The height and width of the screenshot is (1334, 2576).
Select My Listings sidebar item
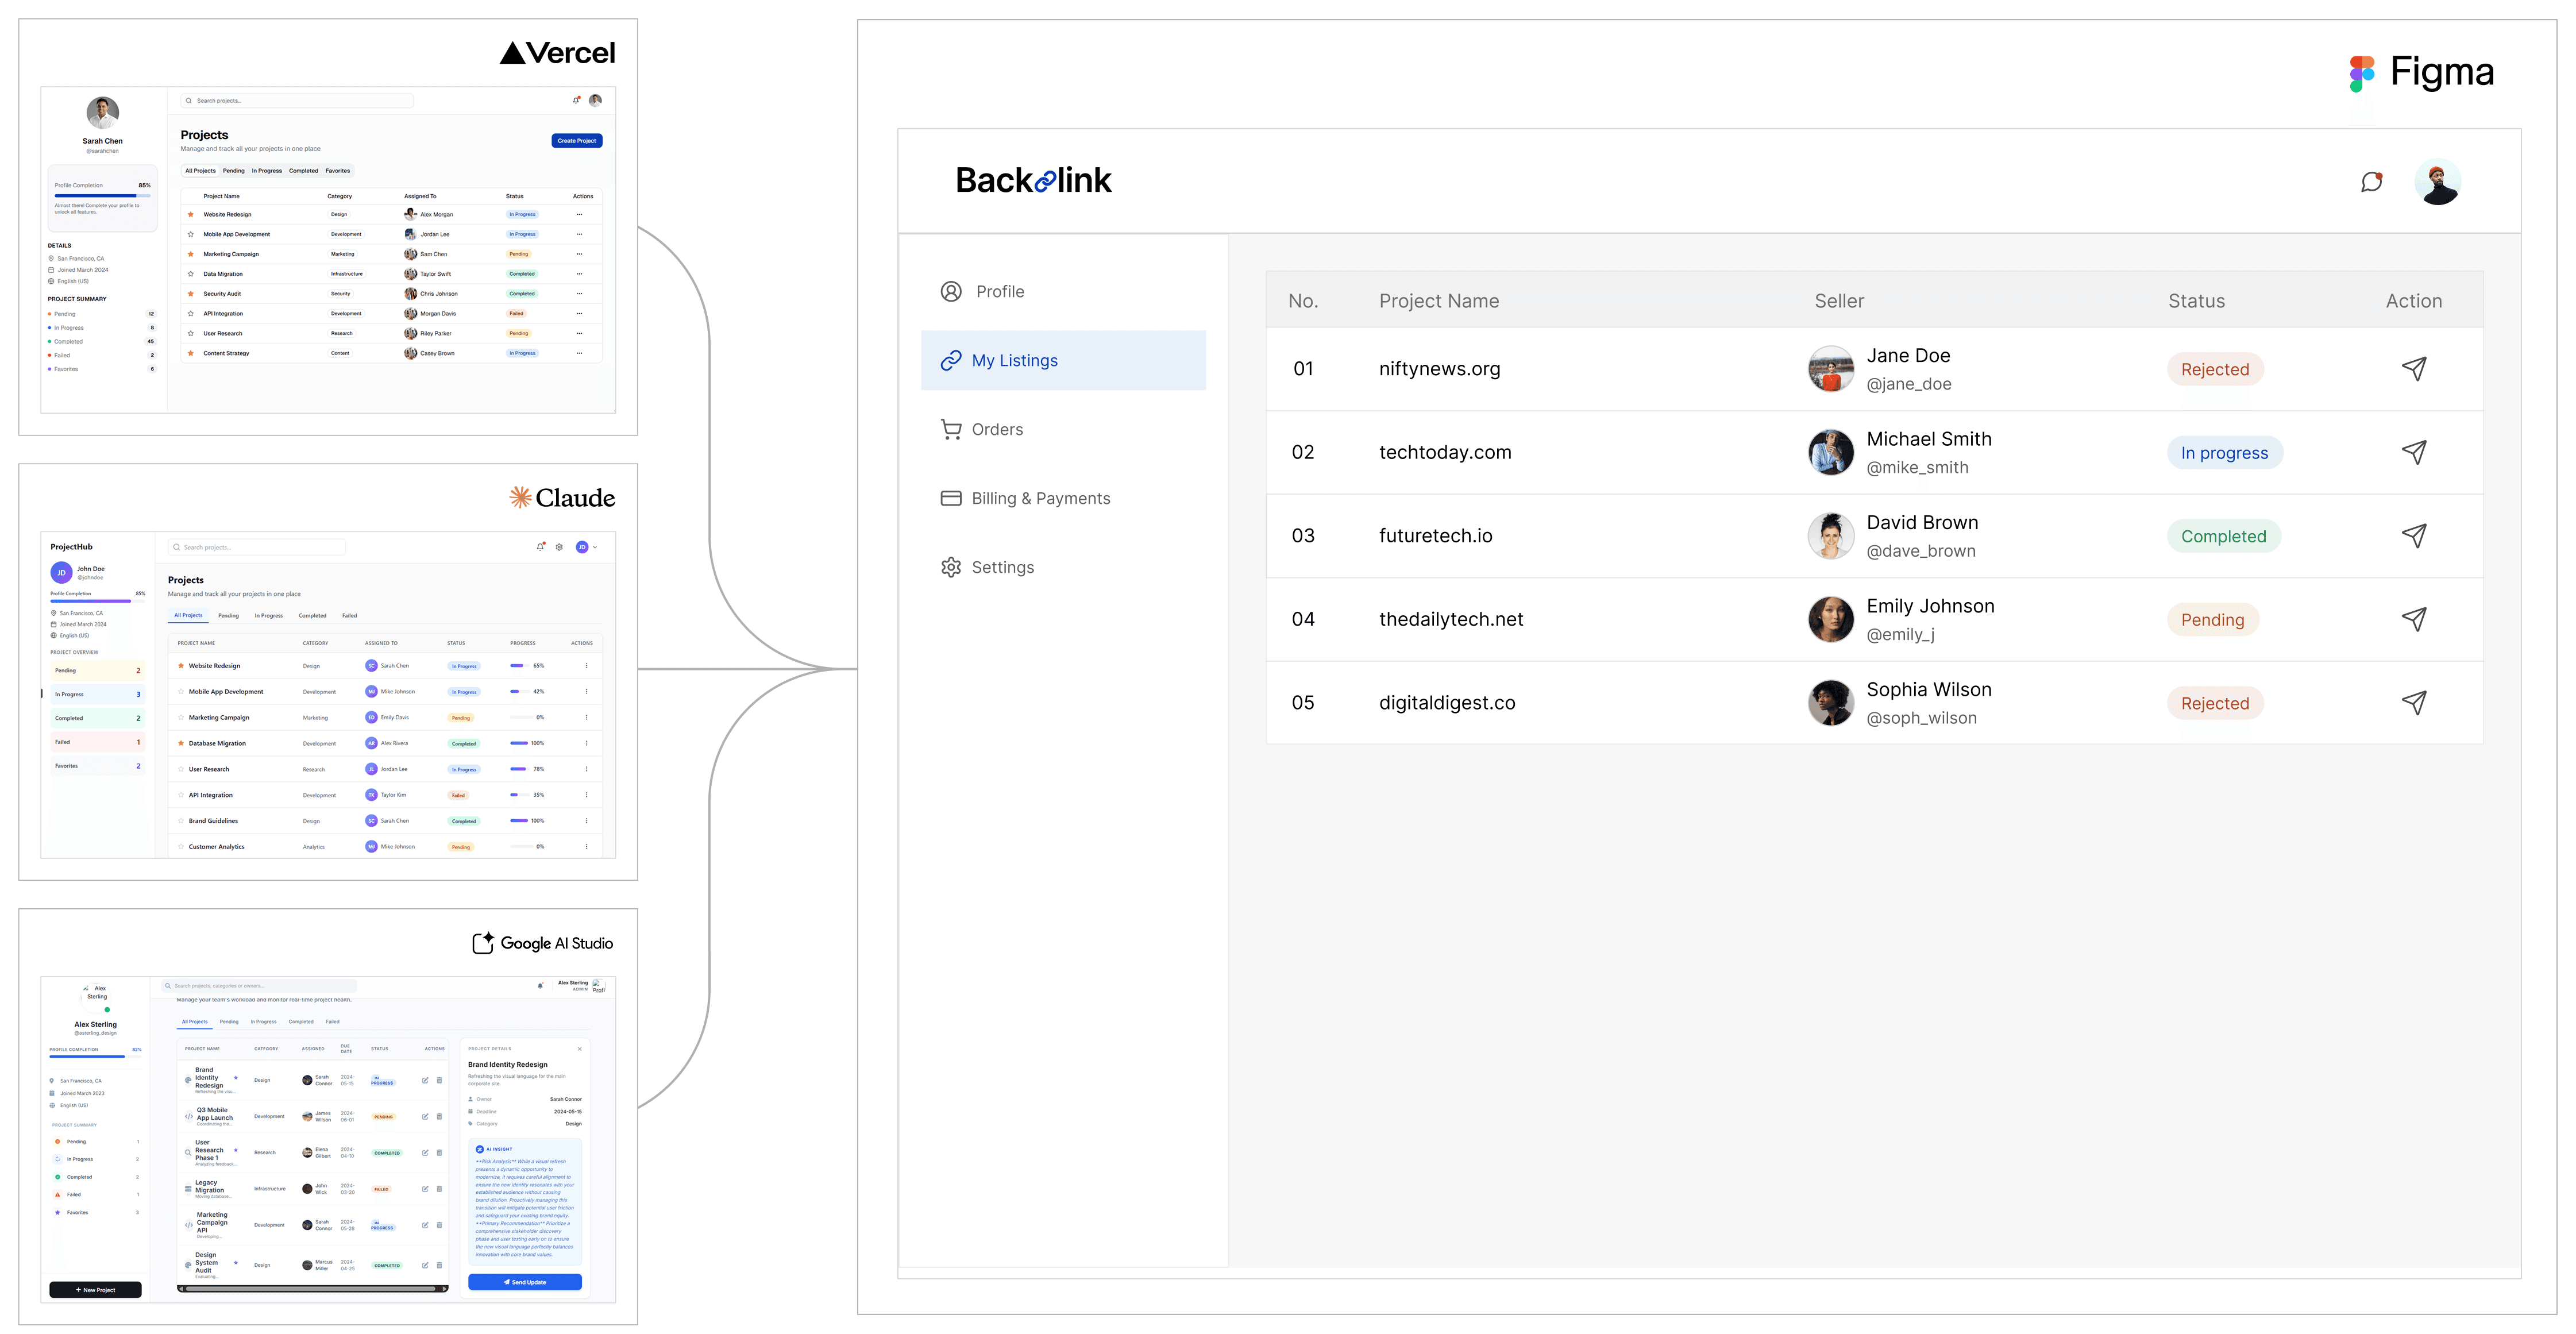[x=1063, y=360]
